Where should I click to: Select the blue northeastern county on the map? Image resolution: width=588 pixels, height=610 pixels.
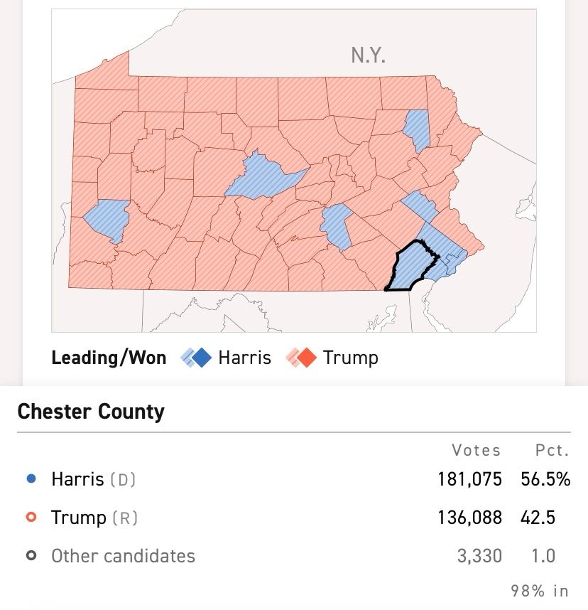417,130
